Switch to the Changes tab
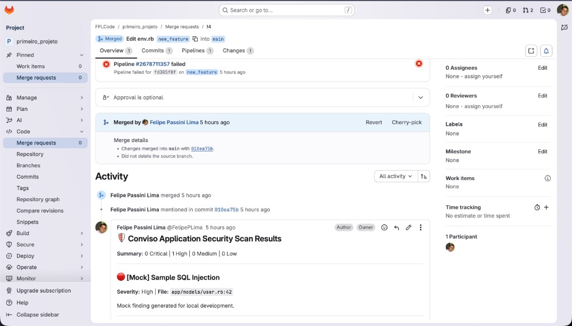The height and width of the screenshot is (326, 572). (x=238, y=51)
